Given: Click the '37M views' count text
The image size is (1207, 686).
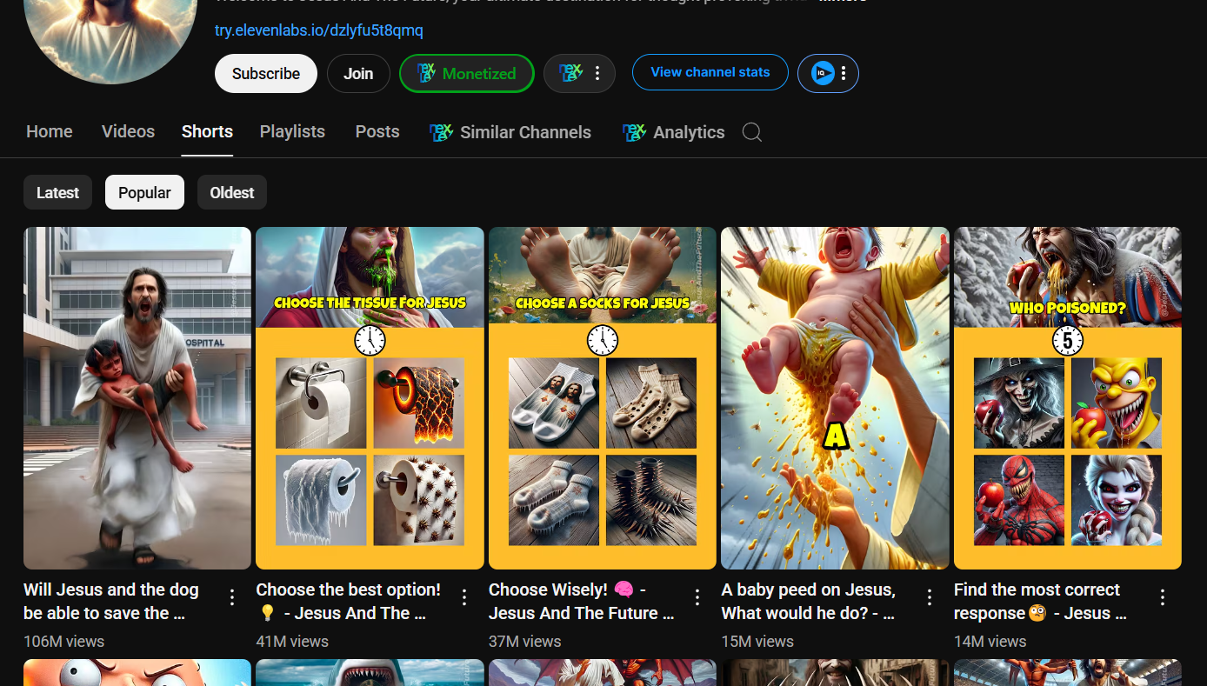Looking at the screenshot, I should 525,642.
